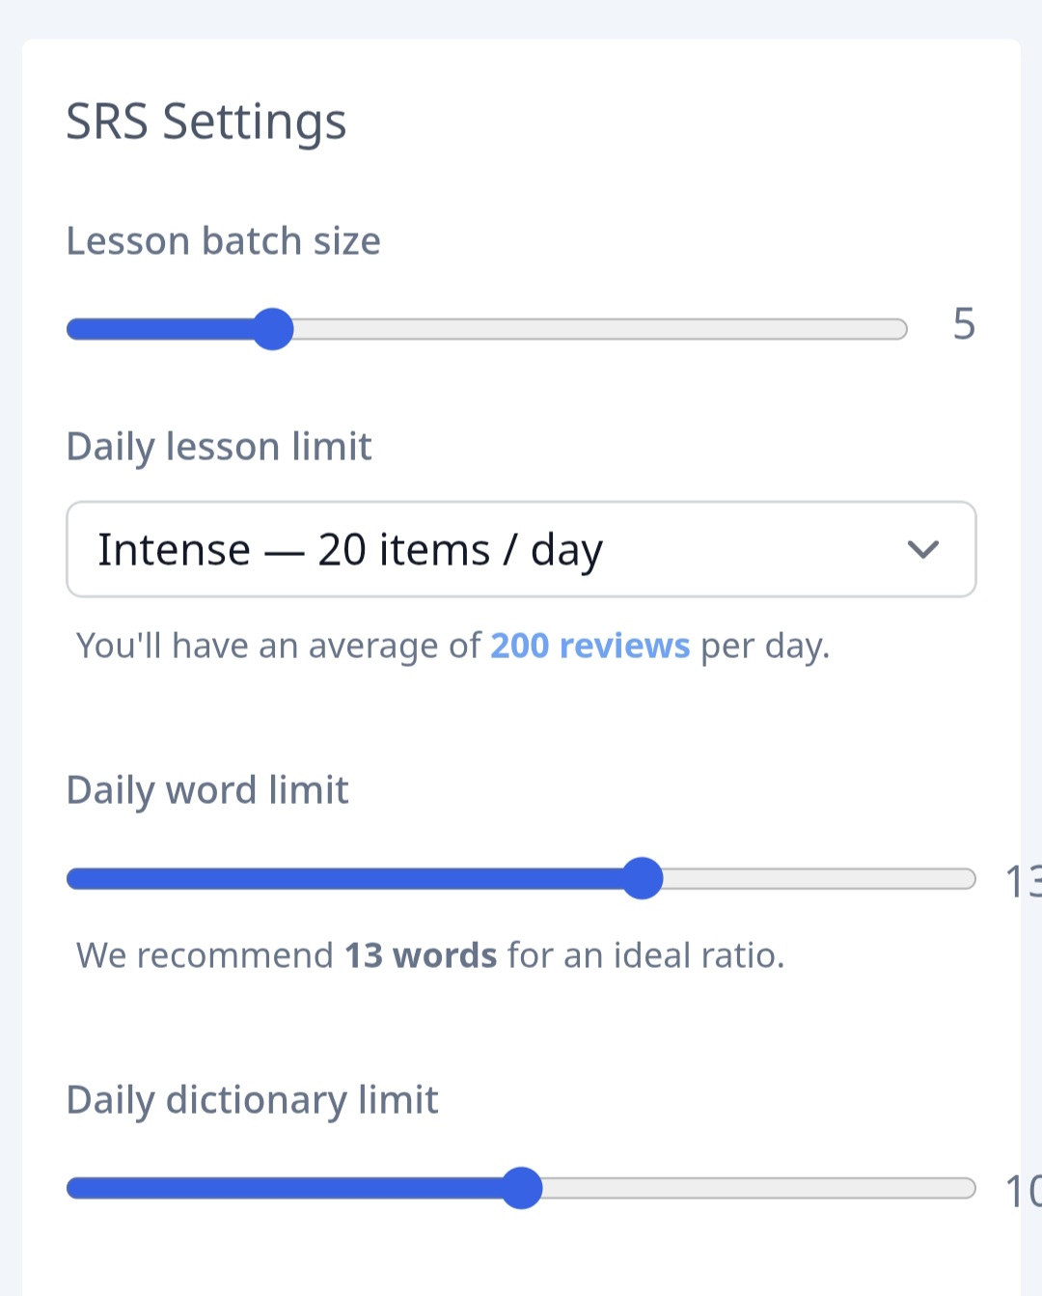Click the chevron arrow in Intense dropdown
Screen dimensions: 1042x1296
point(922,549)
